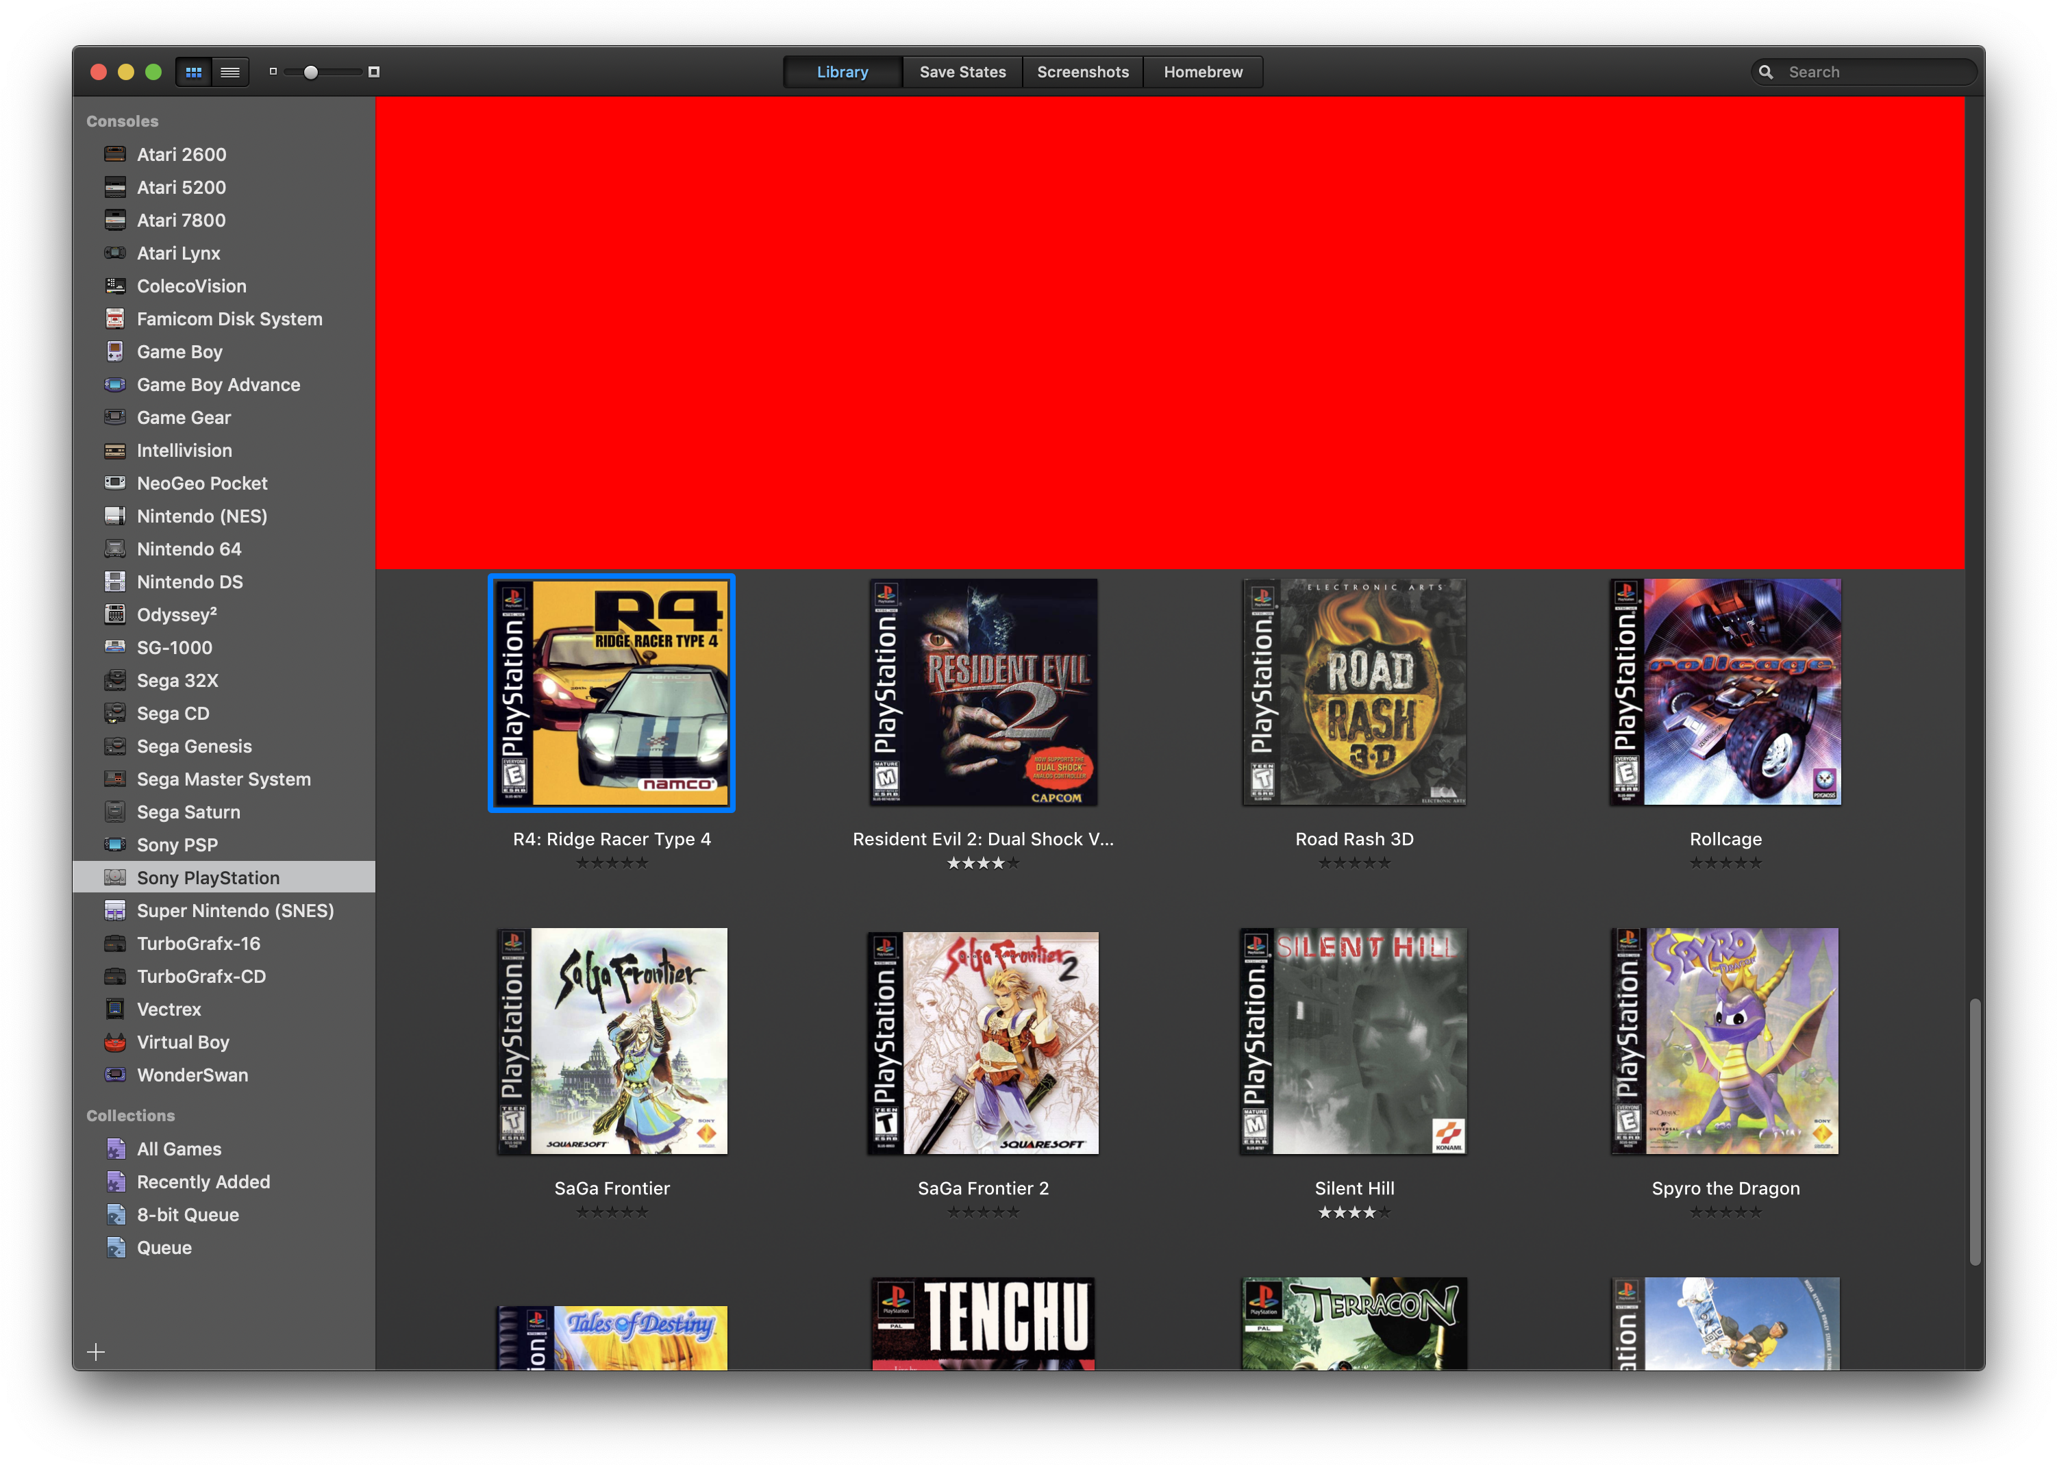Click the plus button to add collection
Viewport: 2057px width, 1465px height.
point(96,1351)
